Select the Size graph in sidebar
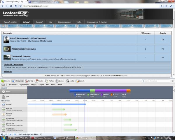 [8, 96]
